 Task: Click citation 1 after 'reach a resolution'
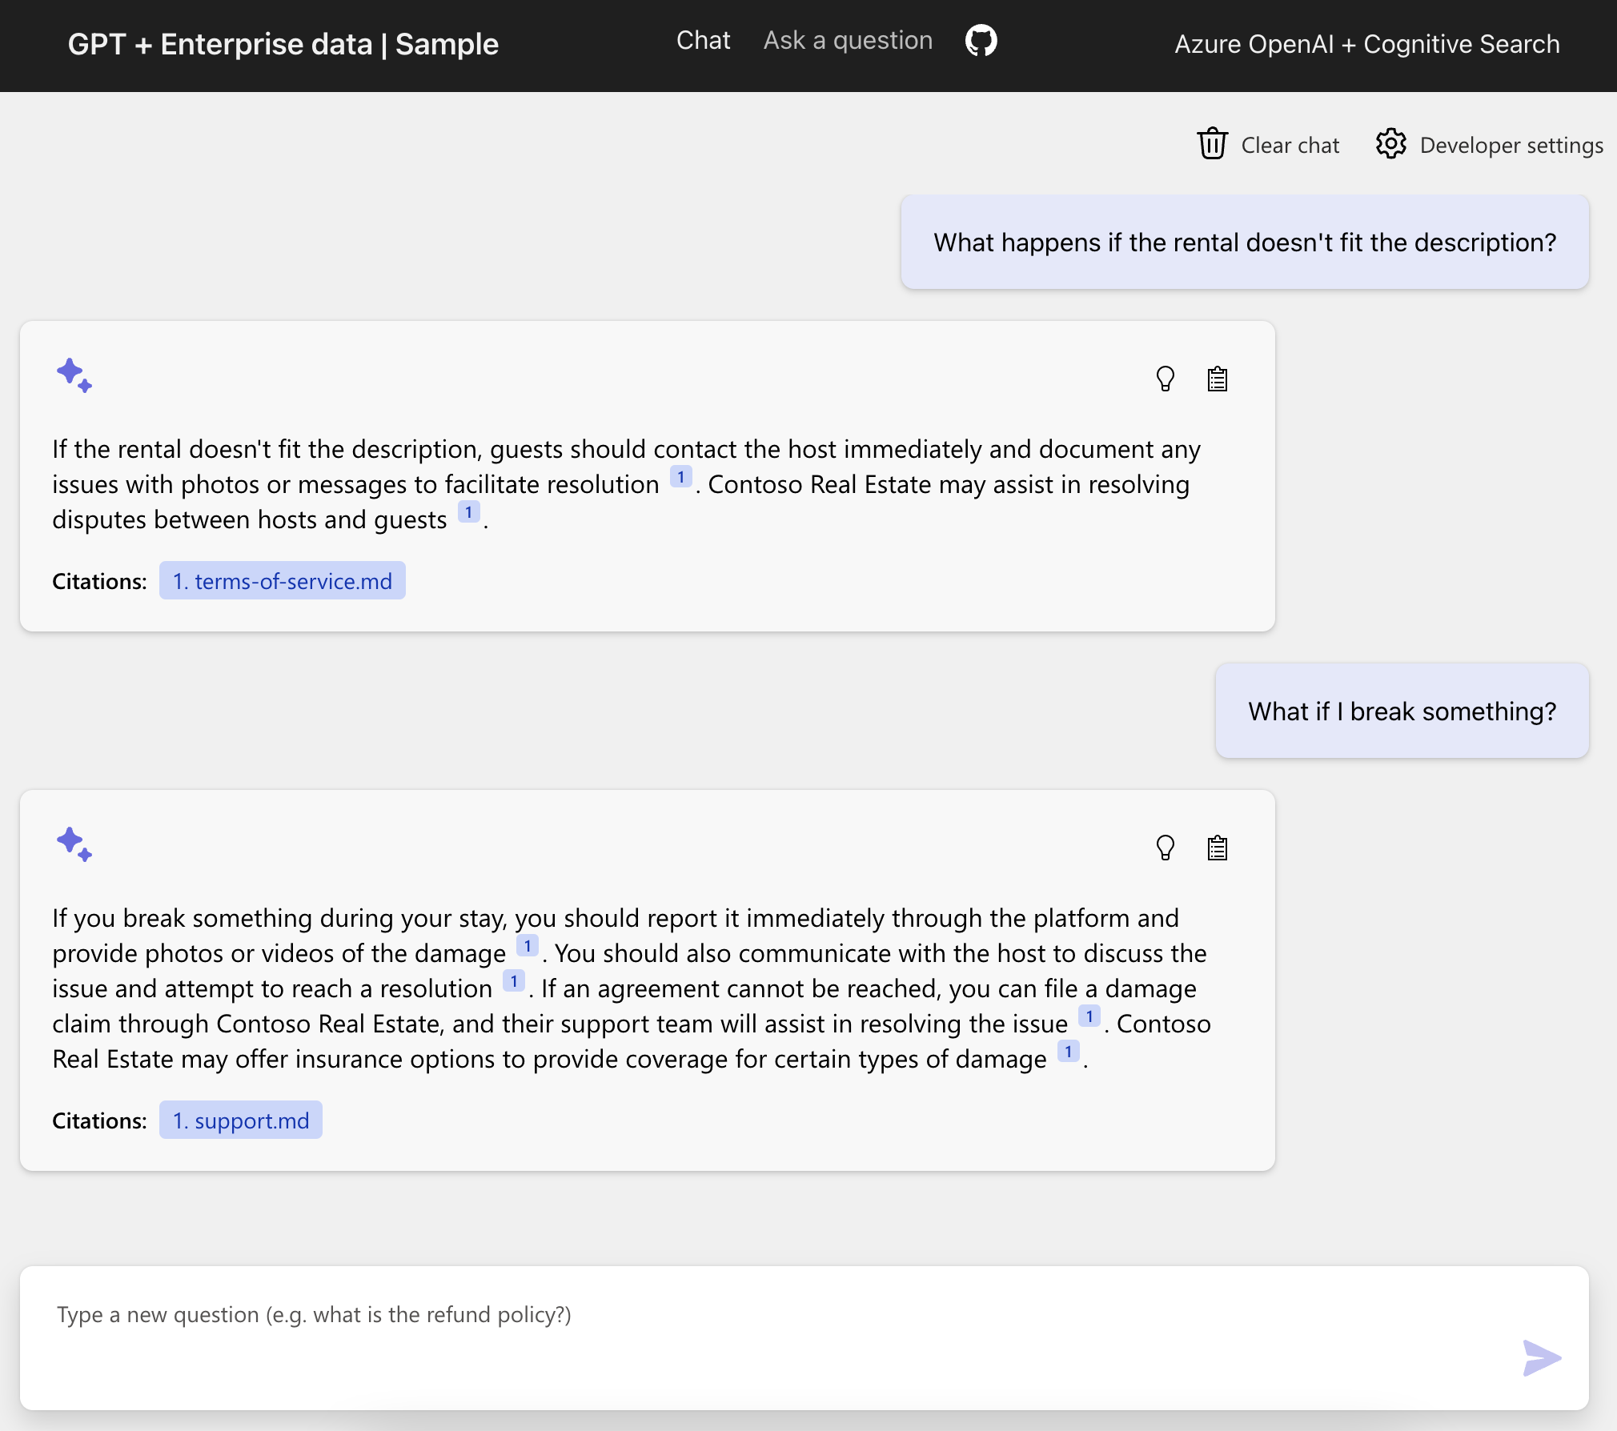tap(513, 981)
